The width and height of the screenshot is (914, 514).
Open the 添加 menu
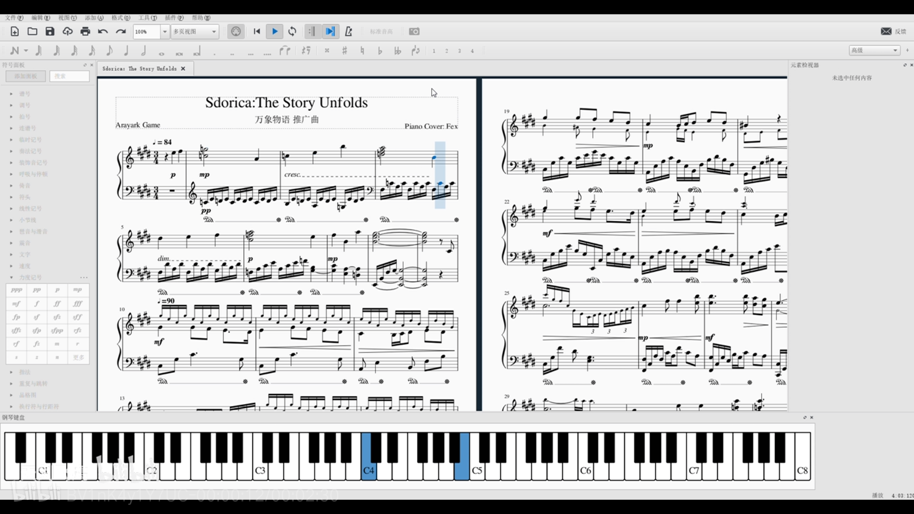click(x=94, y=18)
